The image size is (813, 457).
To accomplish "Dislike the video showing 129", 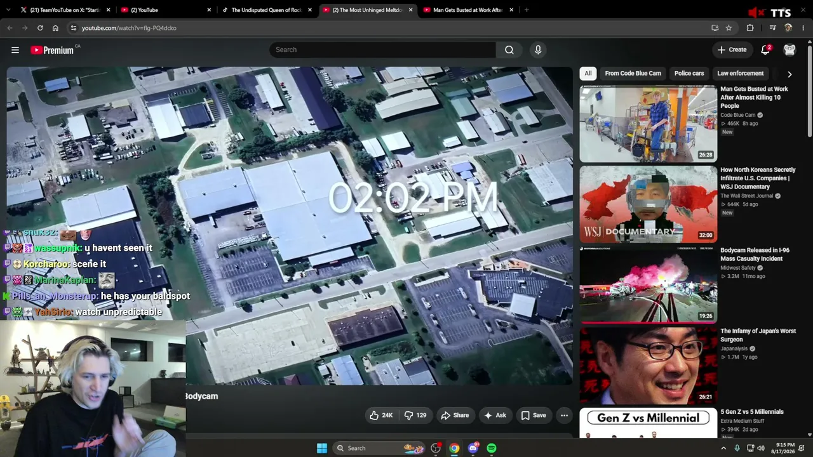I will click(x=415, y=415).
